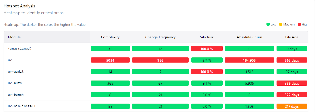Image resolution: width=318 pixels, height=112 pixels.
Task: Click the yellow Medium legend swatch
Action: [x=281, y=25]
